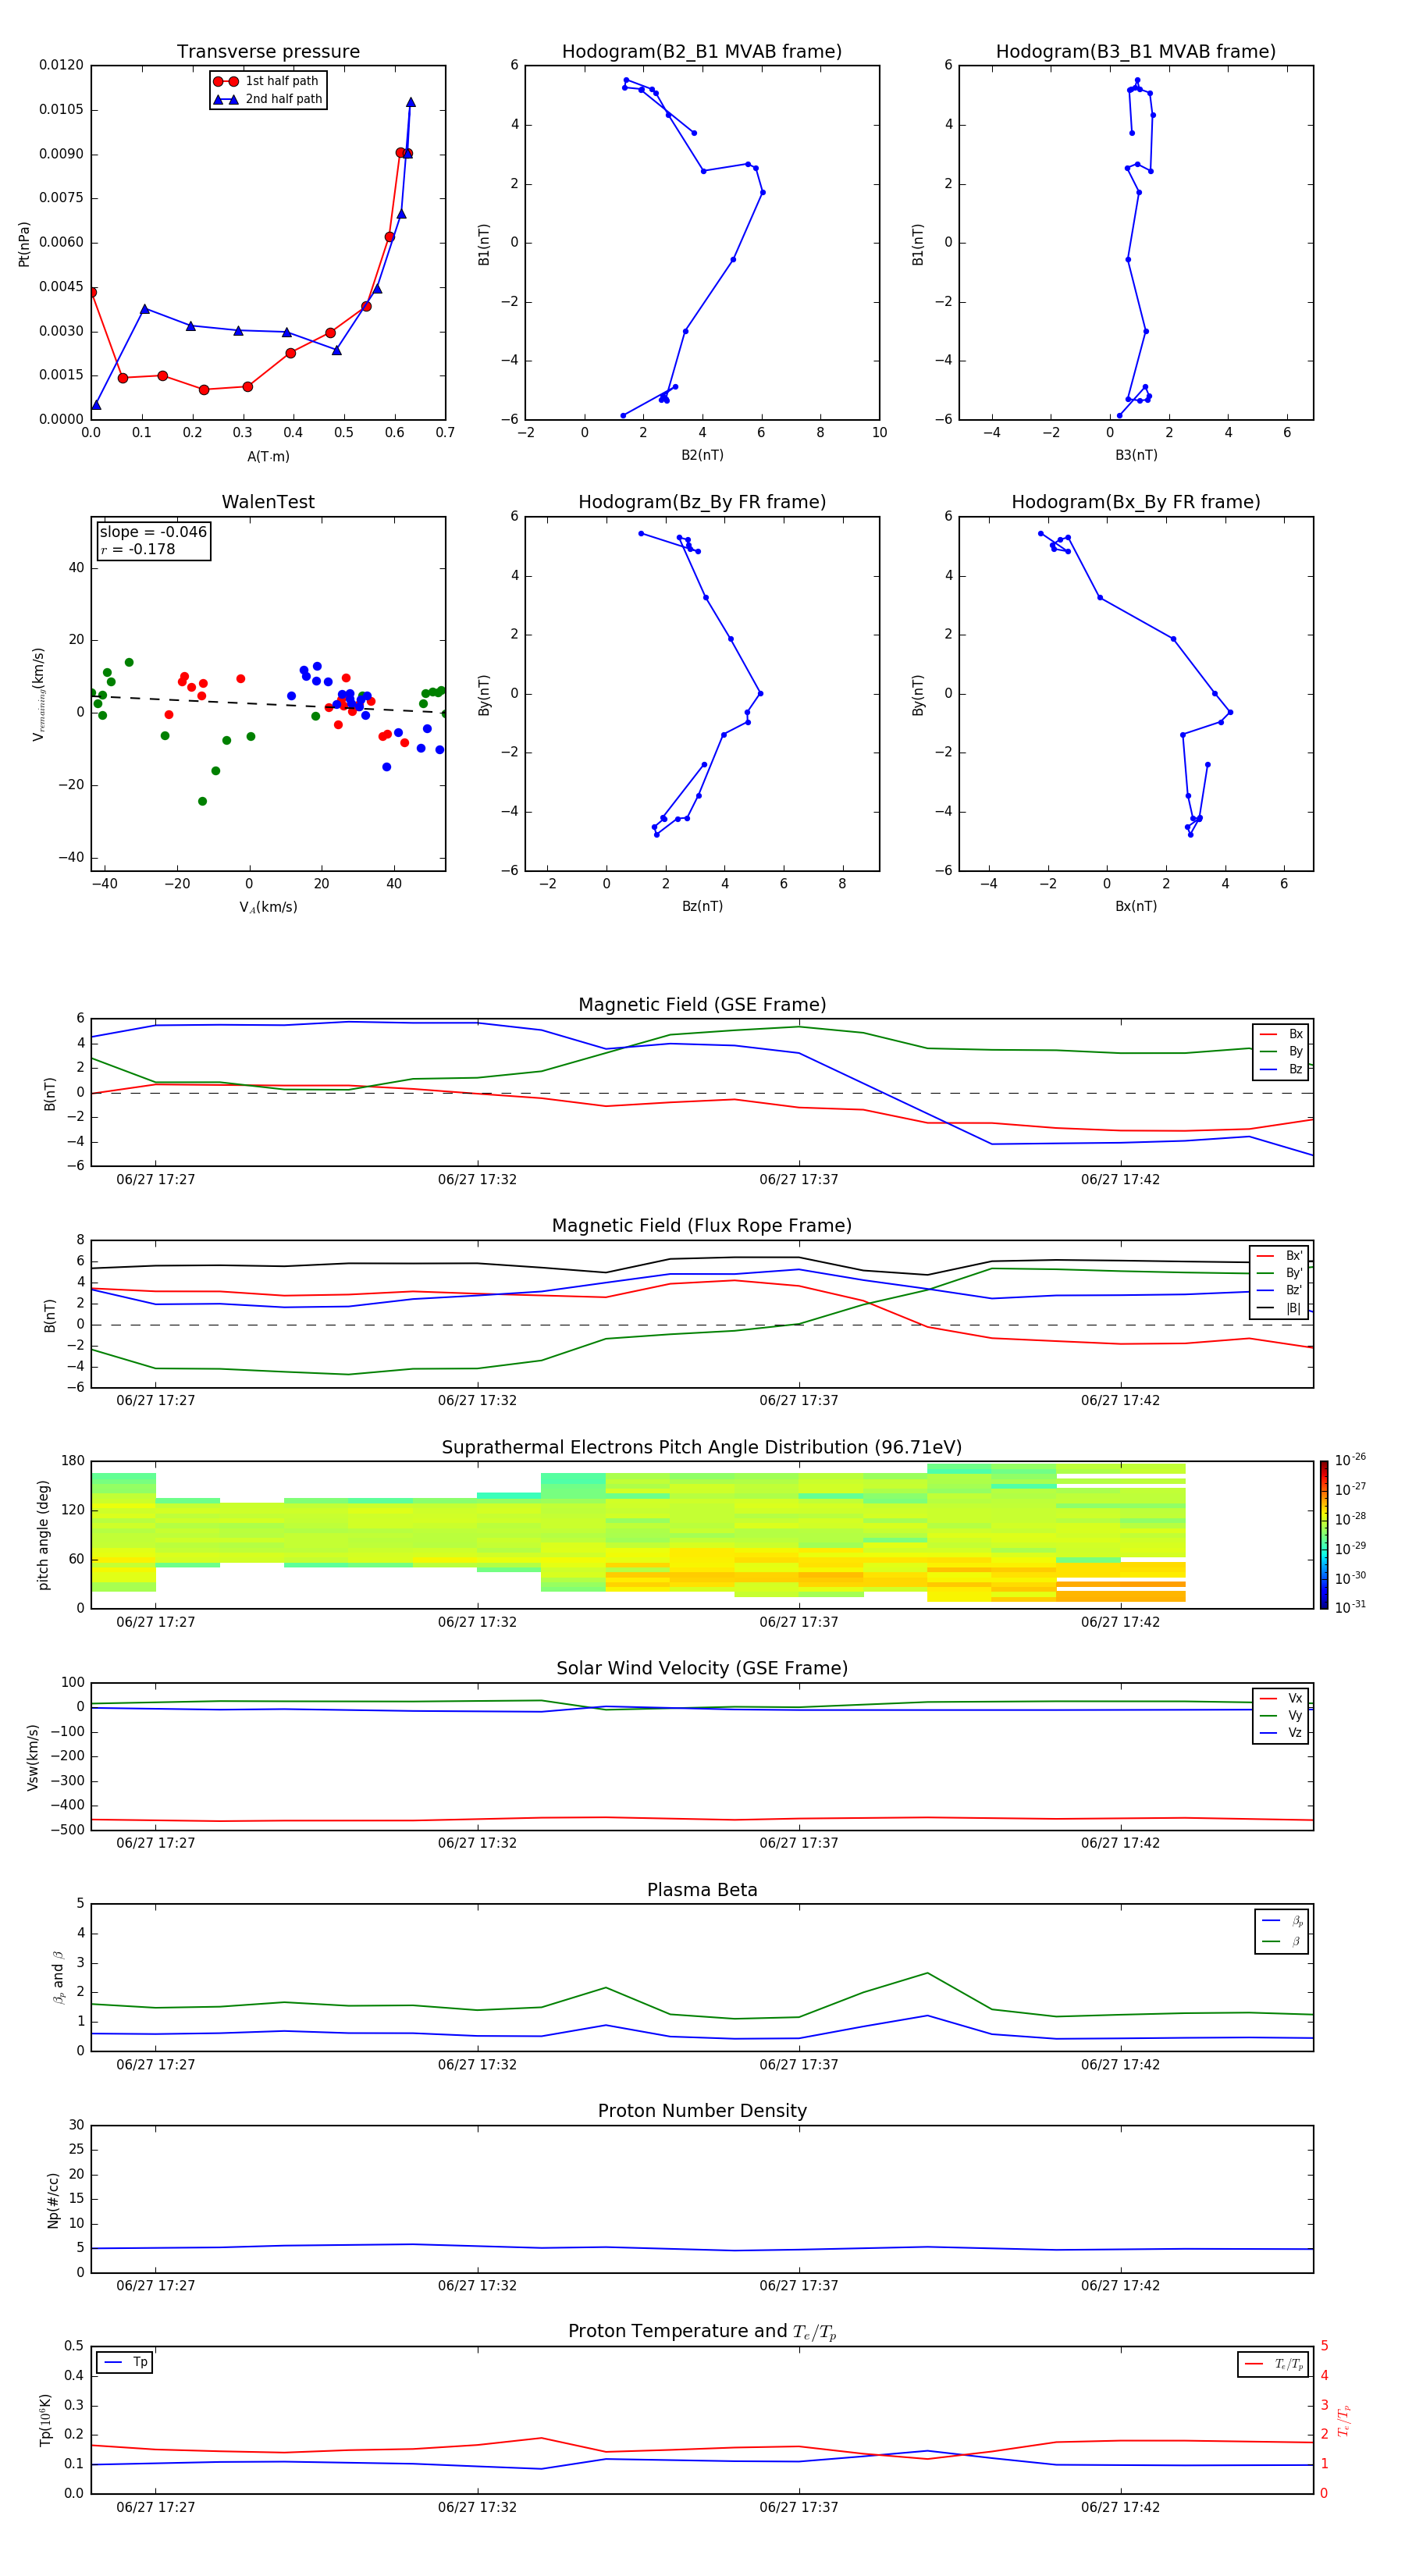Click the 'Hodogram(B2_B1 MVAB frame)' title
This screenshot has width=1405, height=2576.
click(x=702, y=52)
